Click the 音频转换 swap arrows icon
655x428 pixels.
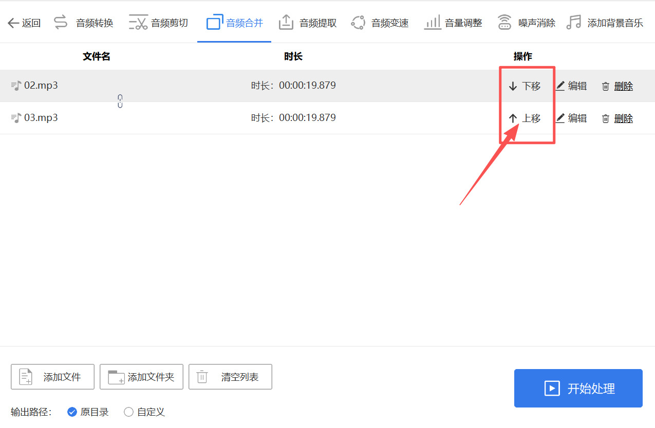(61, 23)
